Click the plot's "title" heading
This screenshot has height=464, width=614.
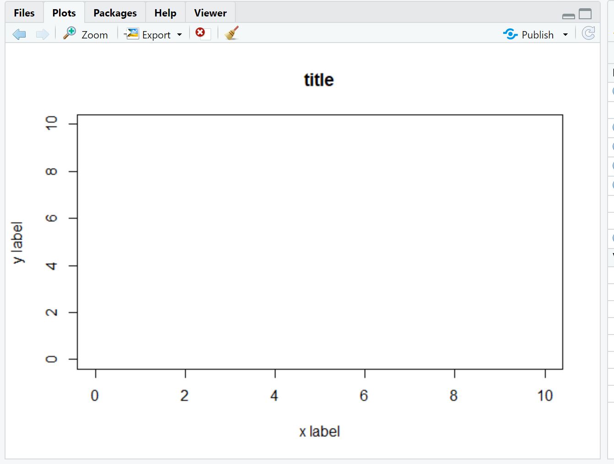point(319,80)
